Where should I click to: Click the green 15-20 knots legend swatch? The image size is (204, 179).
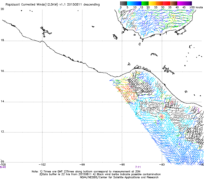pyautogui.click(x=145, y=3)
